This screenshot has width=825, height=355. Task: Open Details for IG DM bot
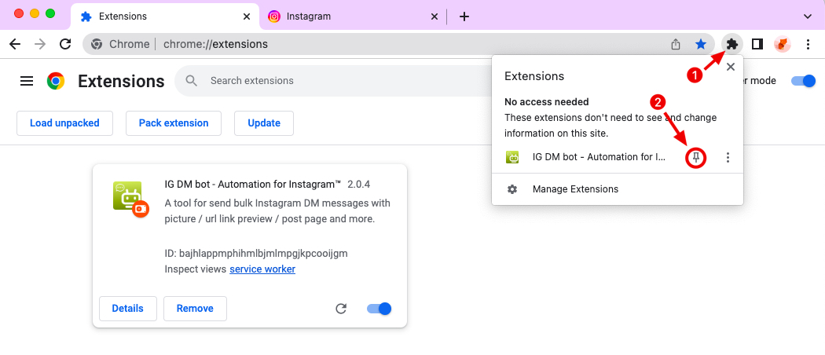[x=128, y=308]
